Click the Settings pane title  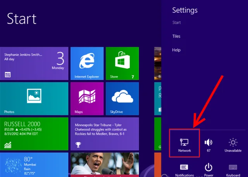tap(185, 10)
